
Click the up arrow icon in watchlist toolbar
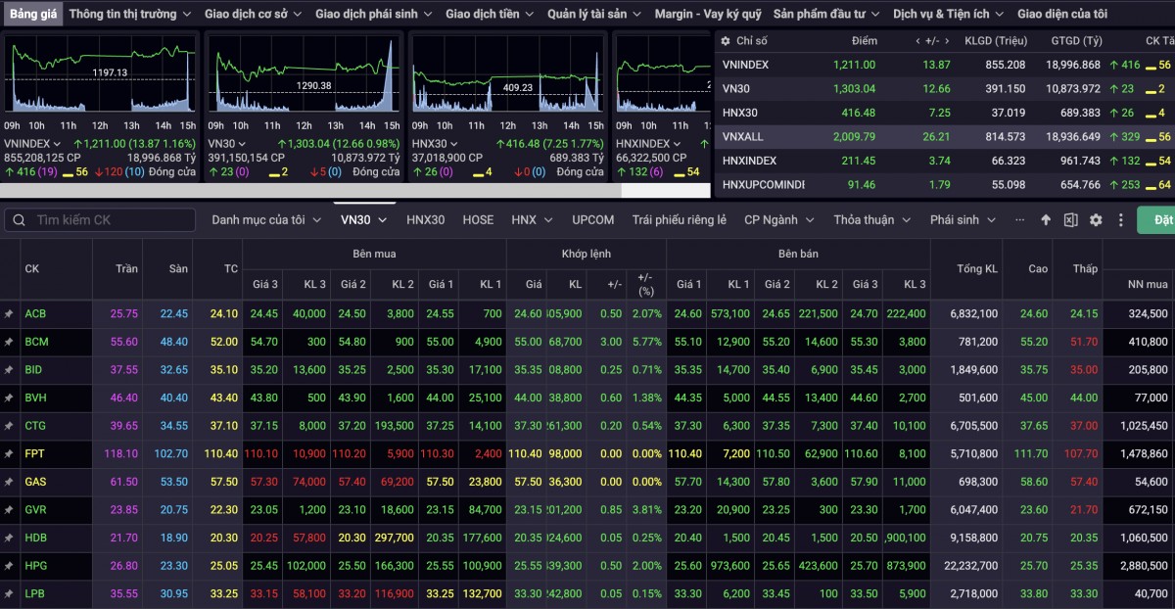1046,220
